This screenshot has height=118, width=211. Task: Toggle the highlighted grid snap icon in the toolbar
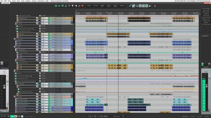(x=133, y=6)
